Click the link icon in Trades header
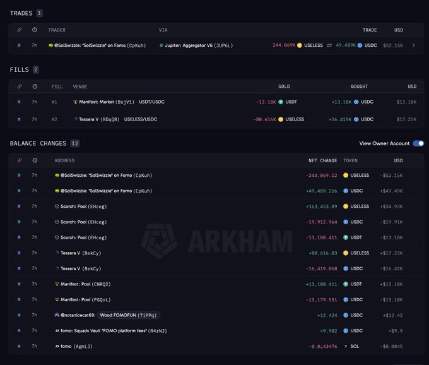The image size is (429, 365). (x=20, y=30)
